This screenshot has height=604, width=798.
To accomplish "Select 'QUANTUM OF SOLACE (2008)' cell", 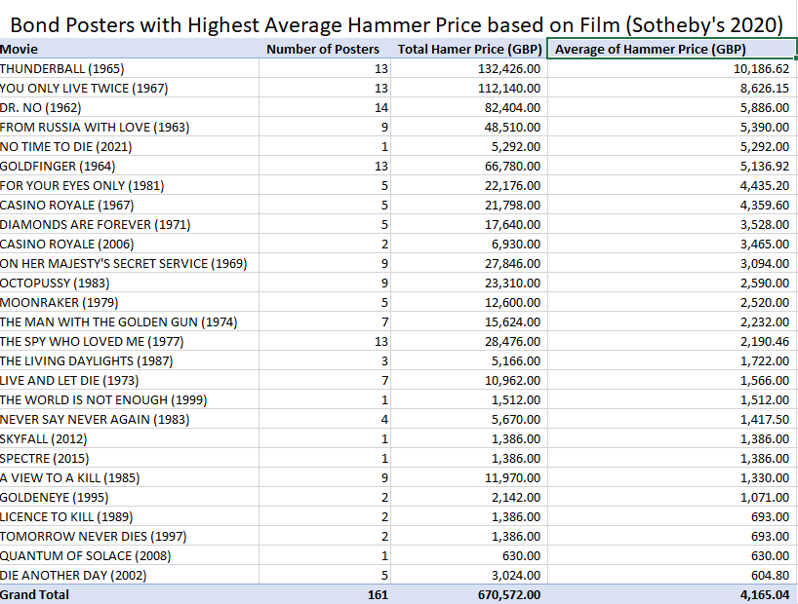I will (x=86, y=555).
